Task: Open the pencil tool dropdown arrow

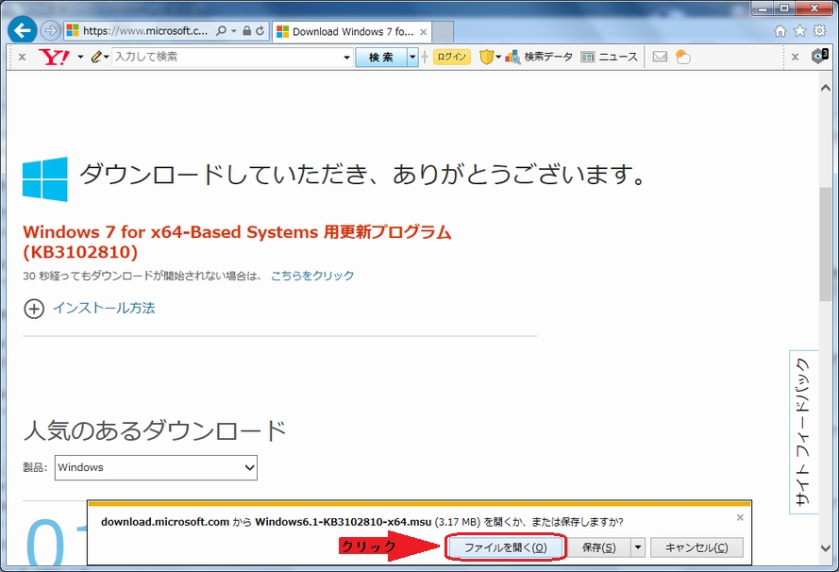Action: coord(106,57)
